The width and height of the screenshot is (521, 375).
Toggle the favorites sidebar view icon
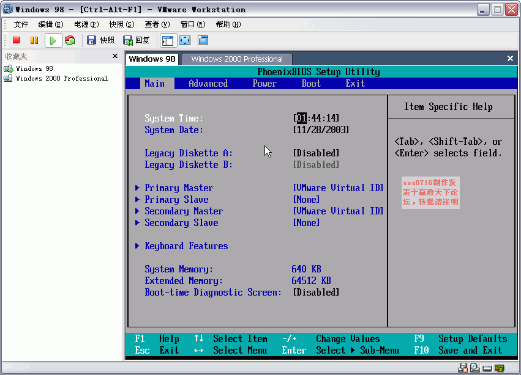(x=168, y=41)
